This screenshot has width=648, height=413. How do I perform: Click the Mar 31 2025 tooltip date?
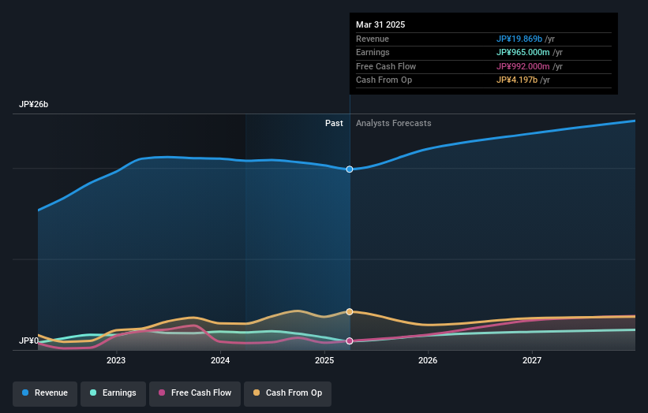tap(380, 24)
